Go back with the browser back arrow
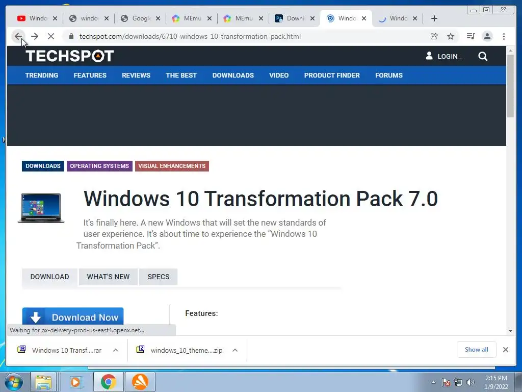 18,36
